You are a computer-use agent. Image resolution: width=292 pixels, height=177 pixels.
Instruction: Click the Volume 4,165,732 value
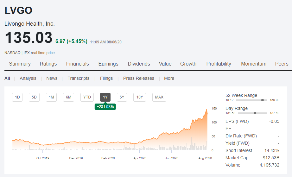[x=270, y=165]
